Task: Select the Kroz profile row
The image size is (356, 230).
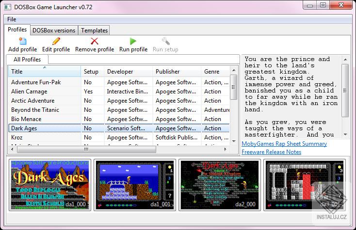Action: [x=119, y=138]
